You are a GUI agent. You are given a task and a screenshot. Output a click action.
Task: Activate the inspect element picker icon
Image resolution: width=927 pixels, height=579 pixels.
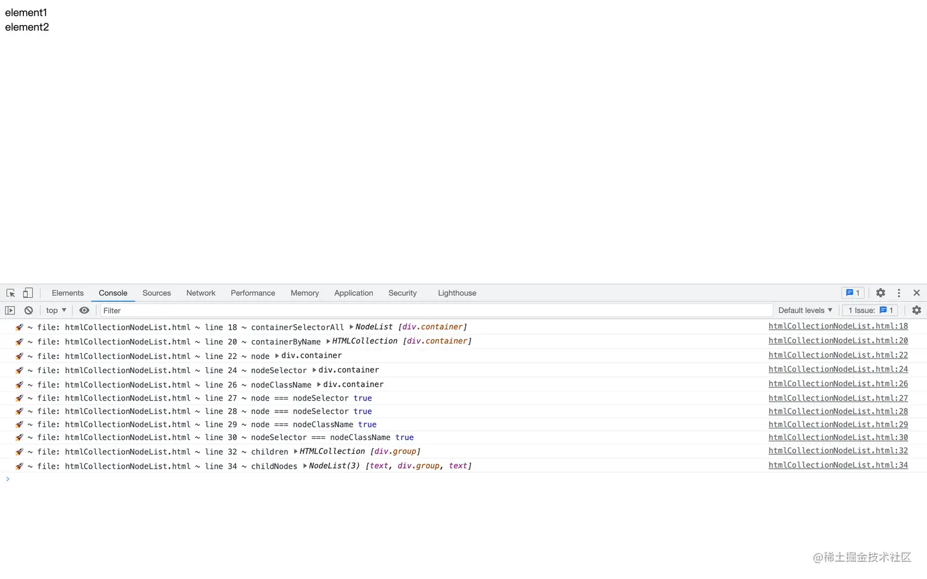point(10,293)
